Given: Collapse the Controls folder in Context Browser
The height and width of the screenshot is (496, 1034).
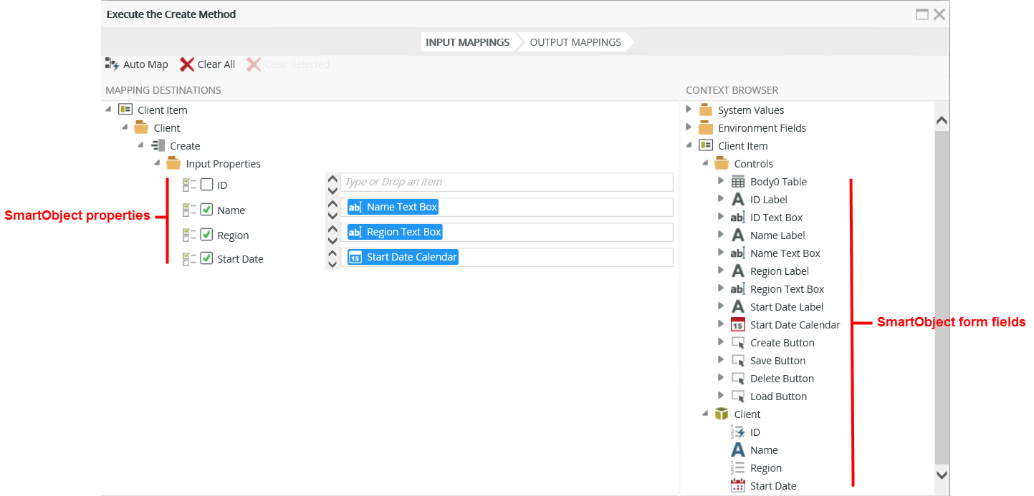Looking at the screenshot, I should [705, 163].
